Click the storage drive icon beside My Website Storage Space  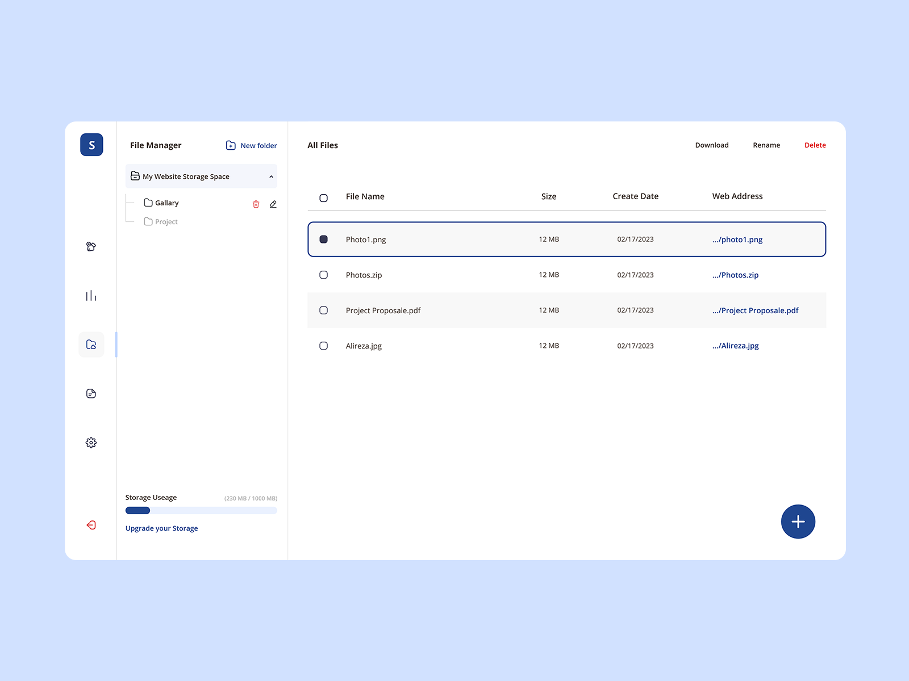tap(135, 176)
